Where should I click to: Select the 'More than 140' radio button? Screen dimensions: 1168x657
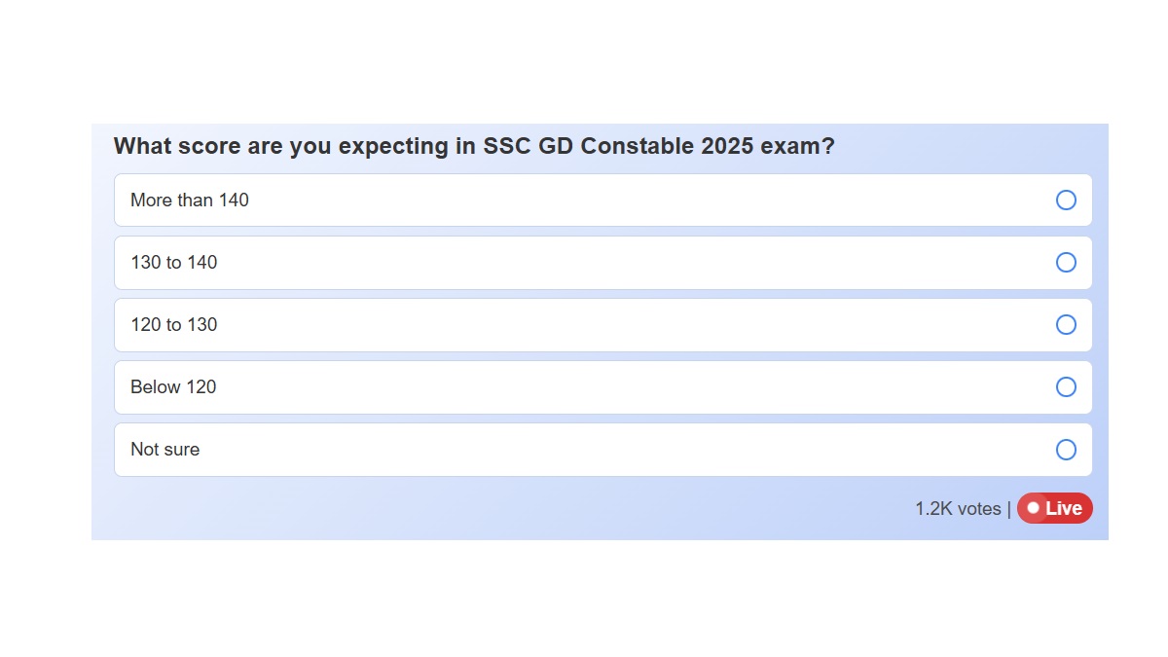1066,201
